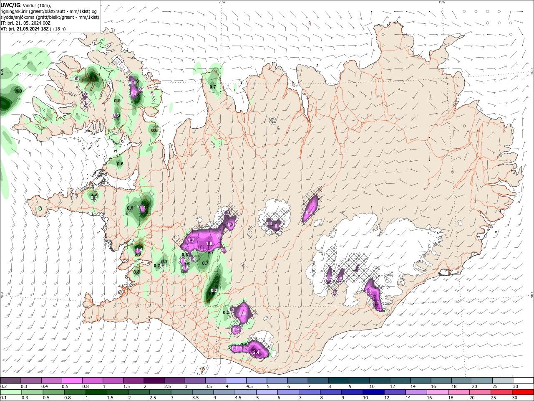Click the white 30 swatch in snow scale
Screen dimensions: 534x401
523,381
